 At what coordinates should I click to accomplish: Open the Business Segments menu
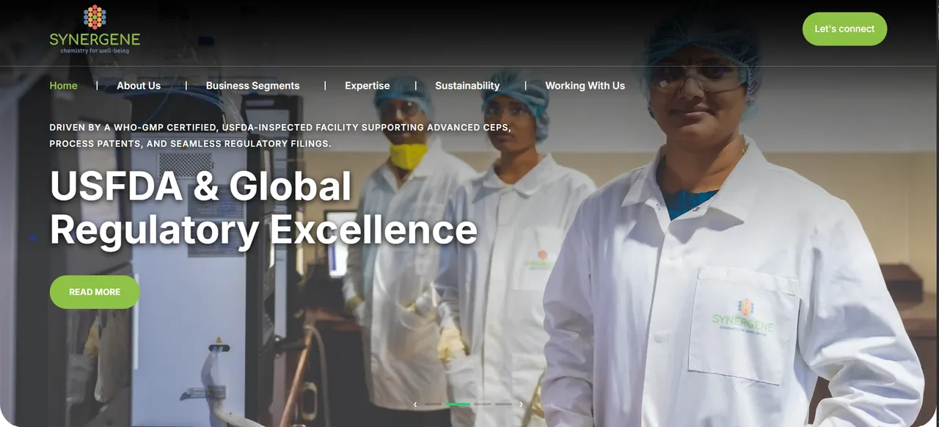252,86
